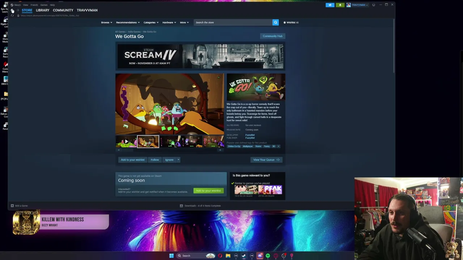This screenshot has width=463, height=260.
Task: Open the Opera browser taskbar icon
Action: (220, 256)
